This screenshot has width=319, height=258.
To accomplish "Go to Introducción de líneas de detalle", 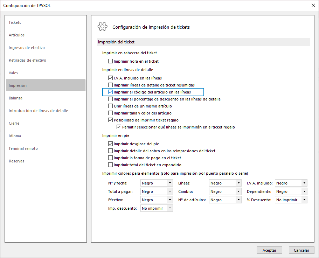I will point(38,111).
